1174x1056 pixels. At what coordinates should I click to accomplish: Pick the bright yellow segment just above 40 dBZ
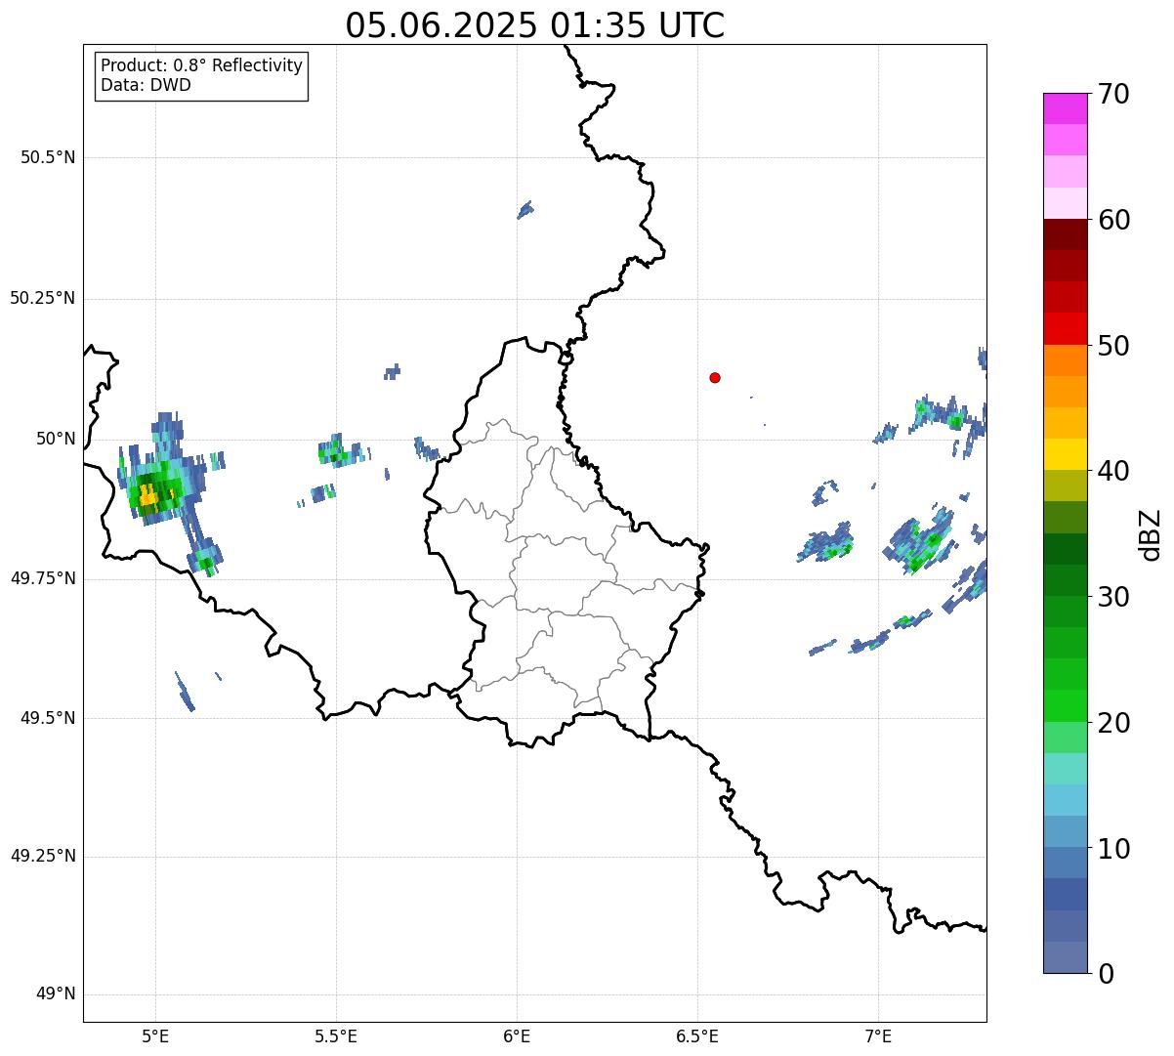(1066, 455)
